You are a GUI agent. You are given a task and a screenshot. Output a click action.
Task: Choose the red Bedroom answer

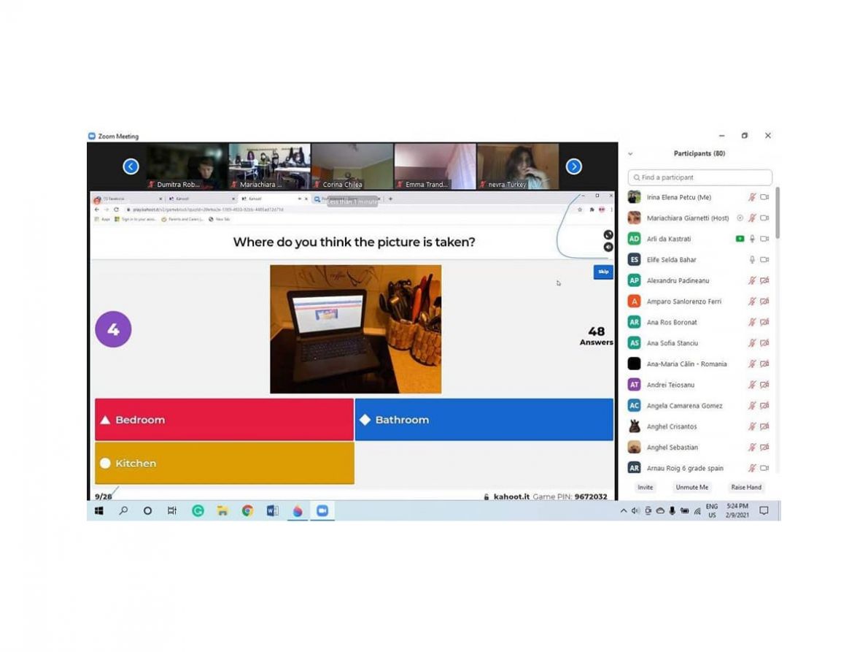[224, 419]
